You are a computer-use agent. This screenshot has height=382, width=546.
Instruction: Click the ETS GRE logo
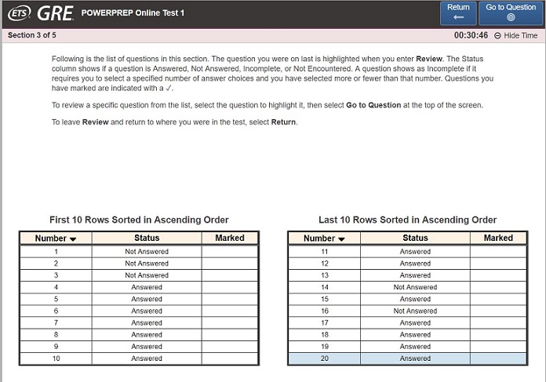[x=40, y=13]
